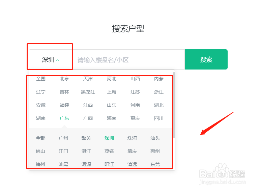This screenshot has width=260, height=191.
Task: Choose 汕头 city
Action: point(155,138)
